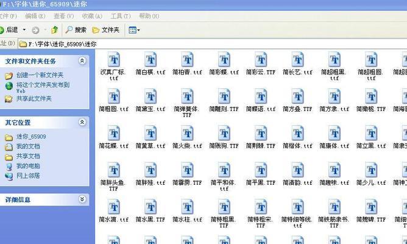Open 我的文档 in other places

pyautogui.click(x=28, y=146)
